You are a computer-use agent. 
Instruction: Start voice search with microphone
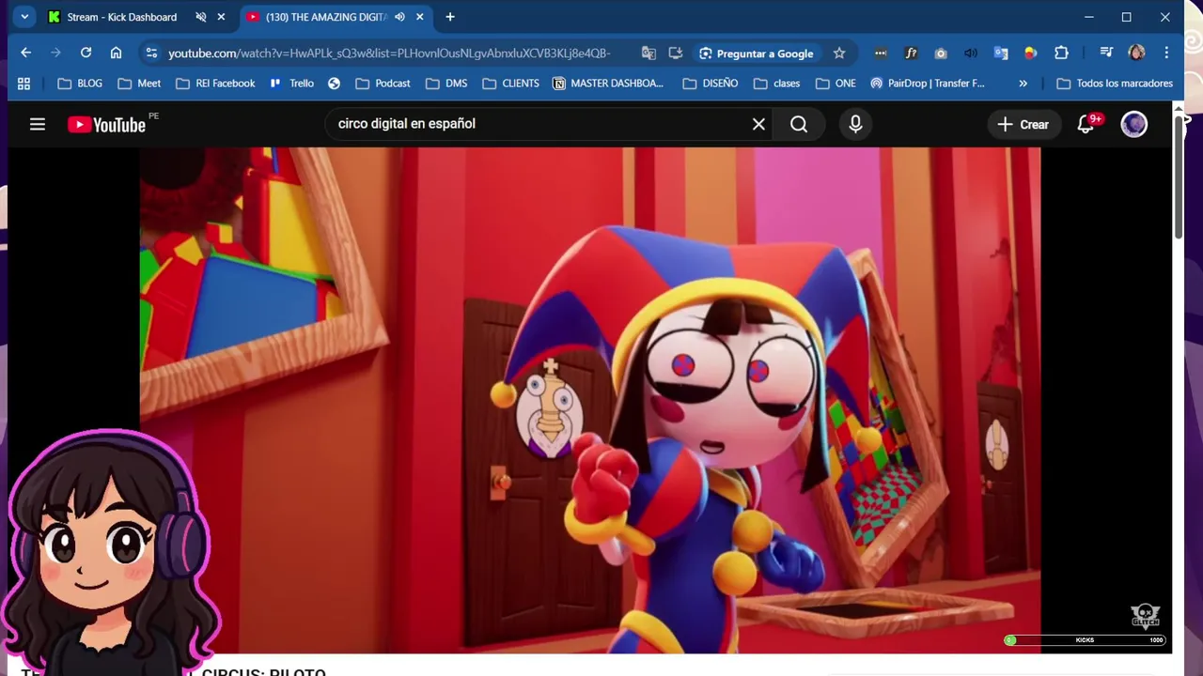point(855,124)
